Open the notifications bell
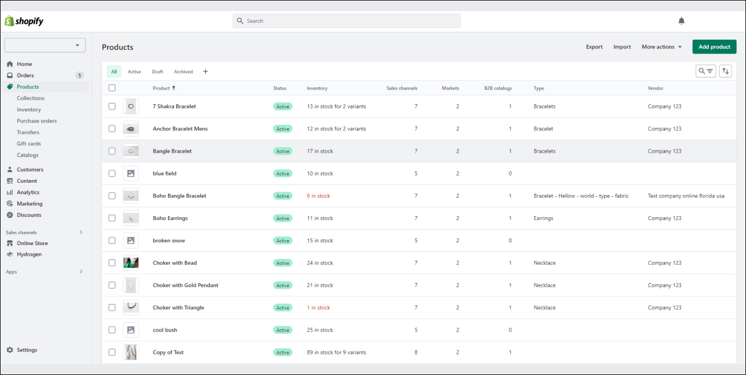 point(681,21)
